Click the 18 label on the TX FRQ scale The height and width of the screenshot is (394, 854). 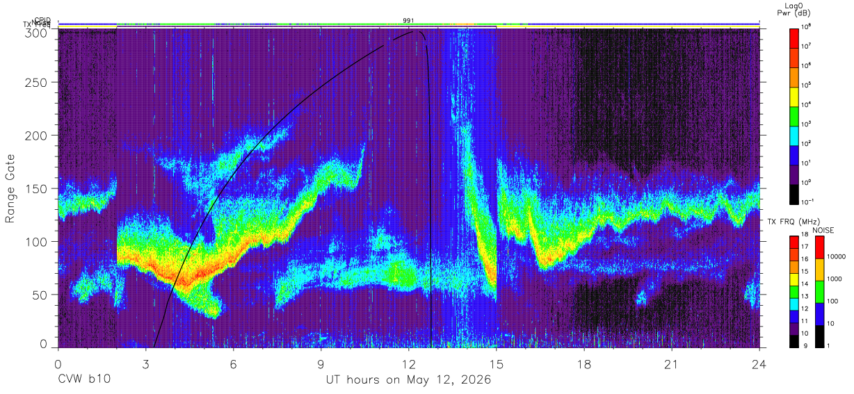pyautogui.click(x=805, y=235)
